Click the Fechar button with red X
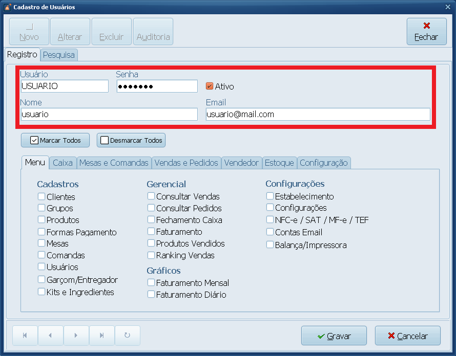456x356 pixels. point(426,32)
